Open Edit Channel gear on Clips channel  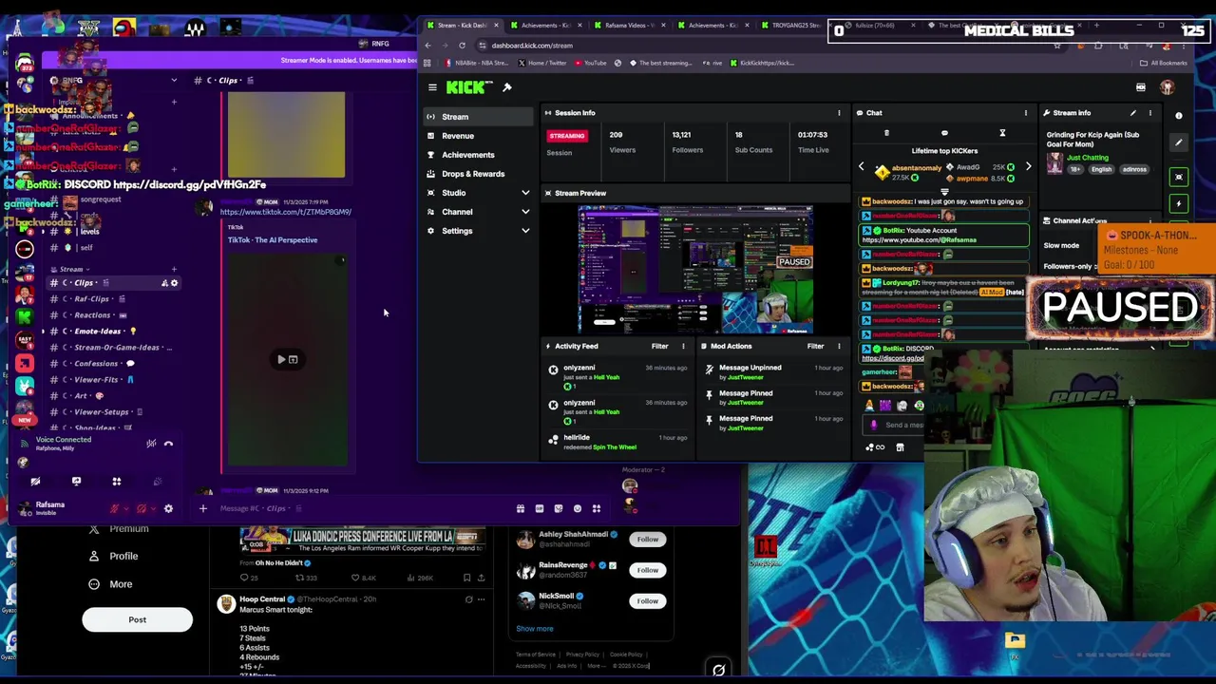(x=174, y=283)
